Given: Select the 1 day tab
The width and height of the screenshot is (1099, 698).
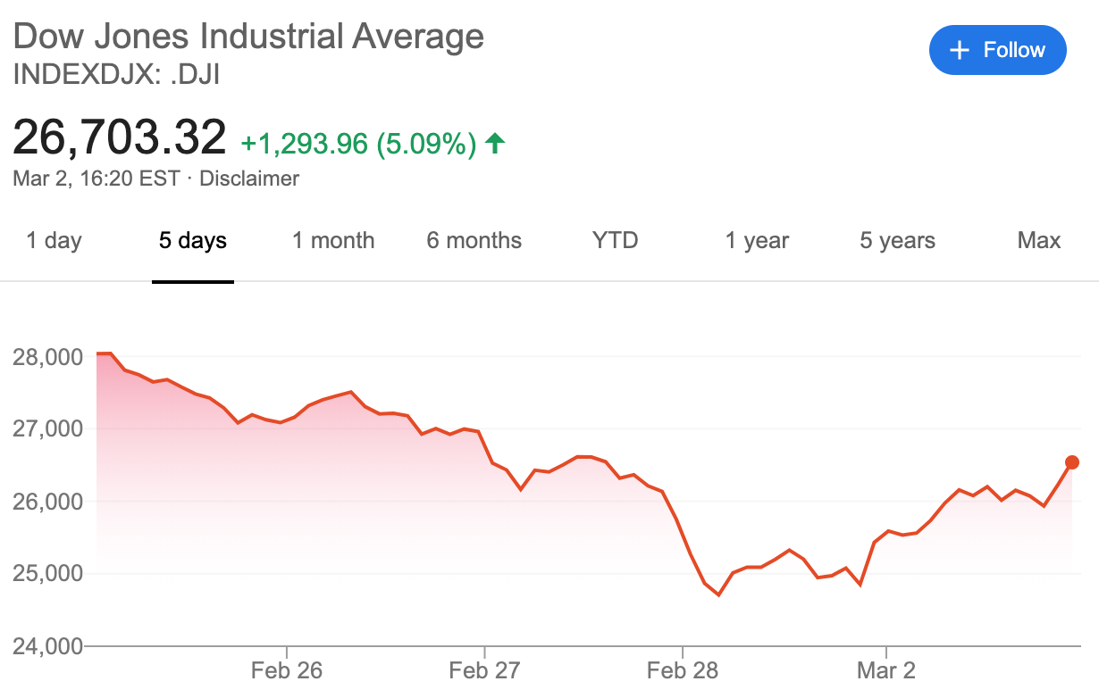Looking at the screenshot, I should (55, 240).
